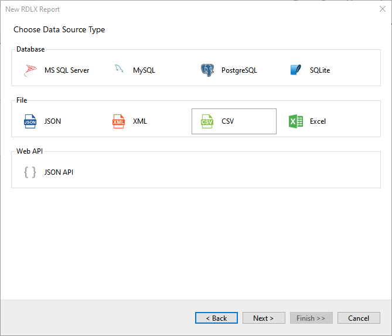
Task: Choose the JSON file icon
Action: coord(30,121)
